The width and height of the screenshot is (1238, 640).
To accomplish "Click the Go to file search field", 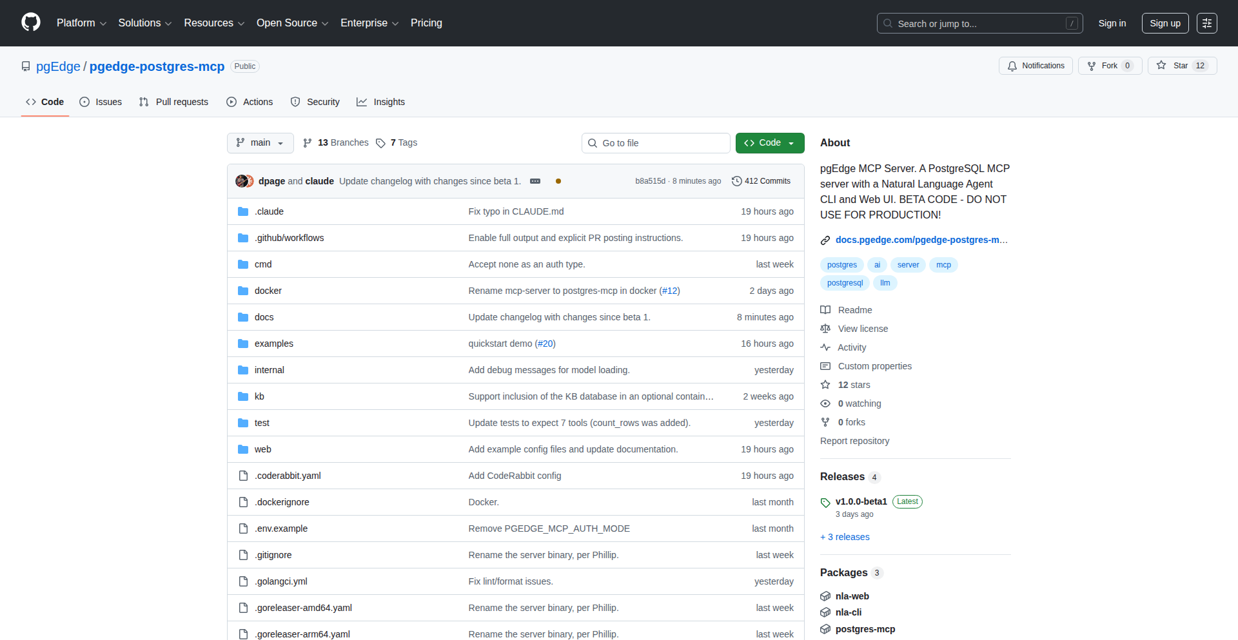I will coord(656,142).
